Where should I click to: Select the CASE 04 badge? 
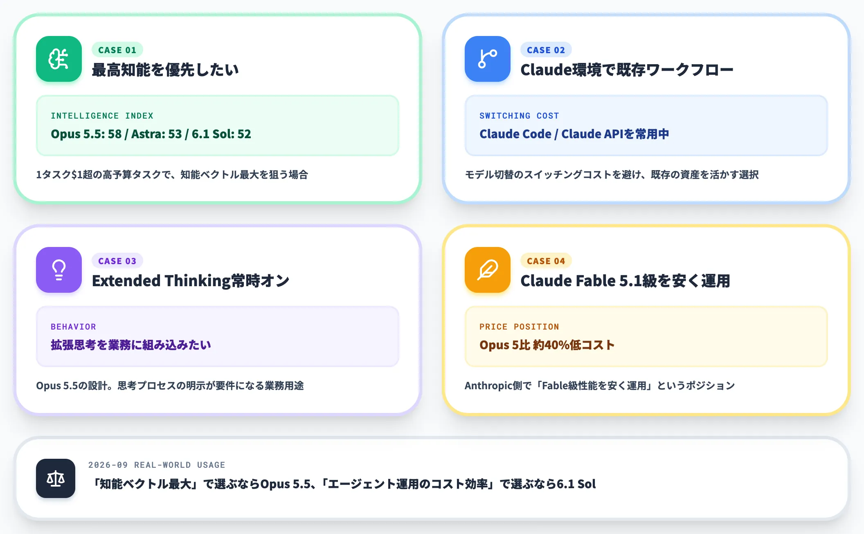pos(546,261)
